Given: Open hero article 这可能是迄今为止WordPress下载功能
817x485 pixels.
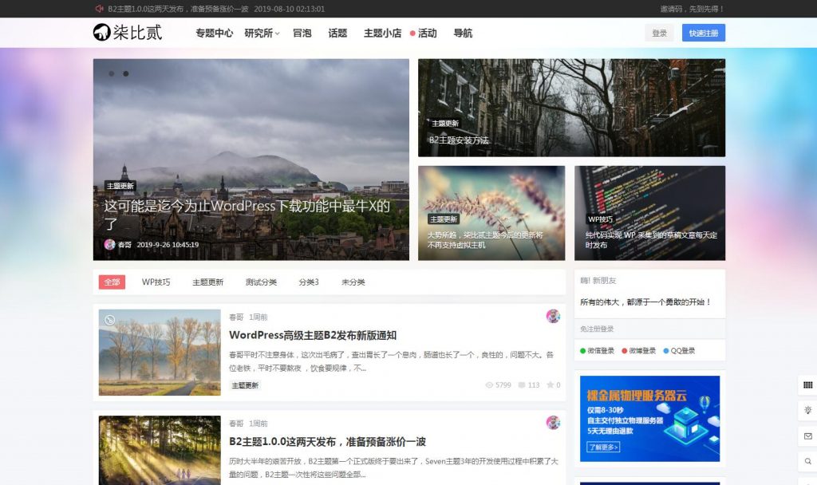Looking at the screenshot, I should click(x=247, y=214).
